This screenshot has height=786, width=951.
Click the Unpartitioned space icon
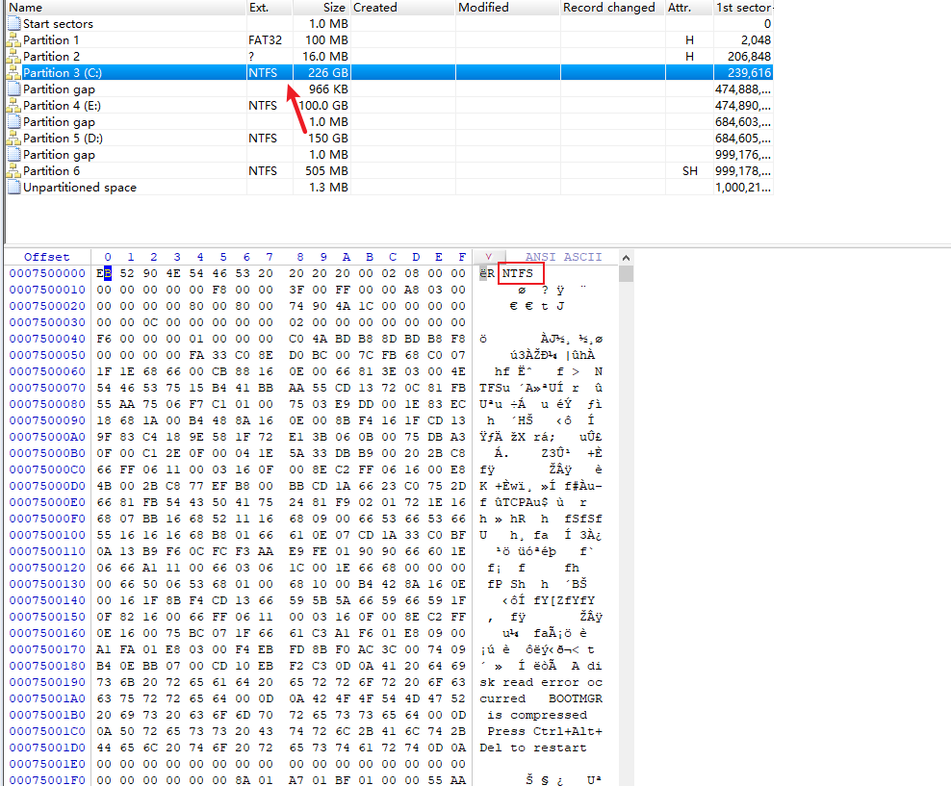(x=13, y=187)
